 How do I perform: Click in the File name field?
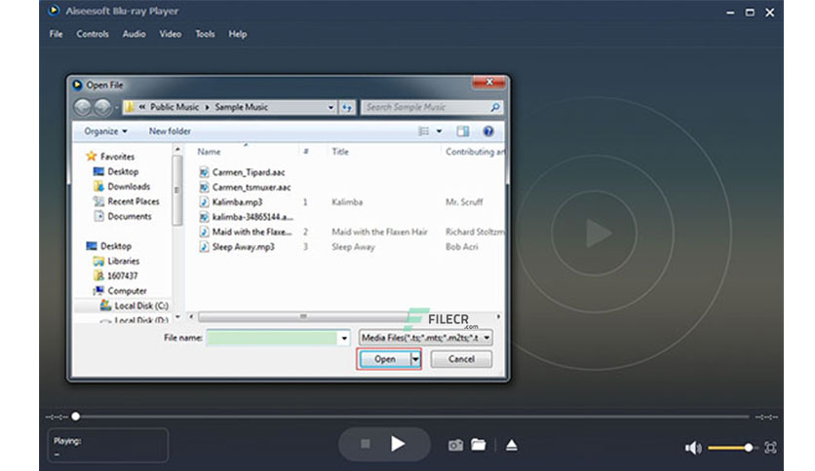(272, 339)
